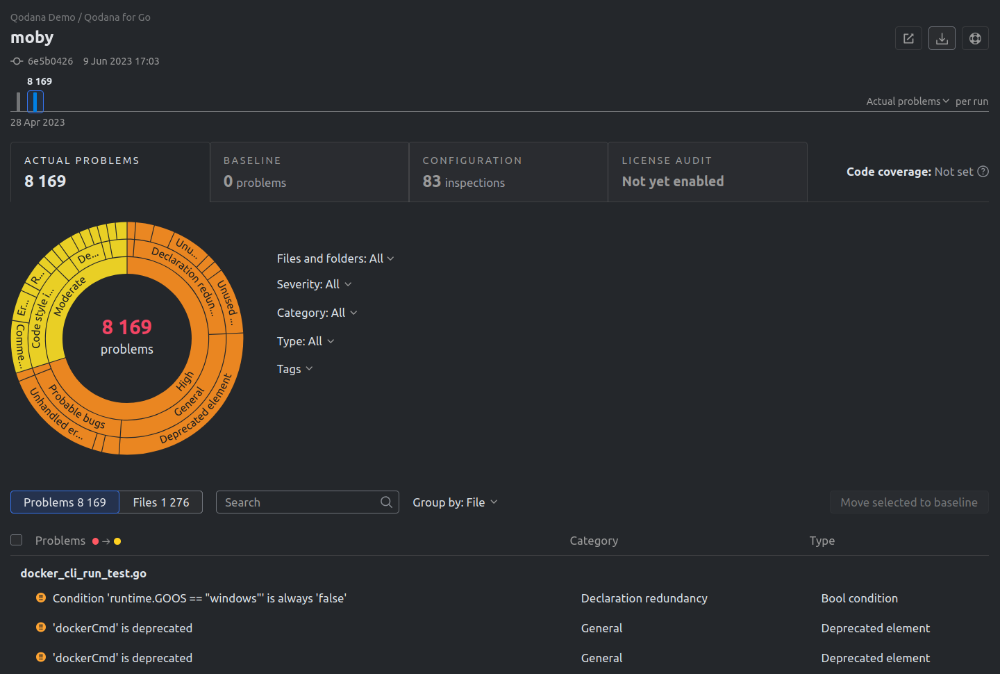Screen dimensions: 1000x674
Task: Click the yellow Moderate ring segment in chart
Action: pos(69,297)
